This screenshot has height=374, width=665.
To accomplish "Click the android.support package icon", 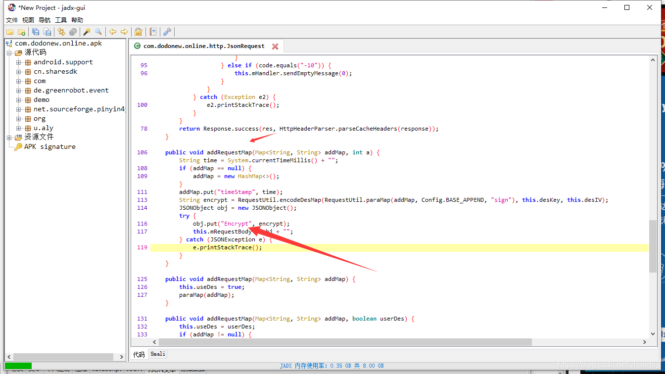I will click(x=28, y=62).
